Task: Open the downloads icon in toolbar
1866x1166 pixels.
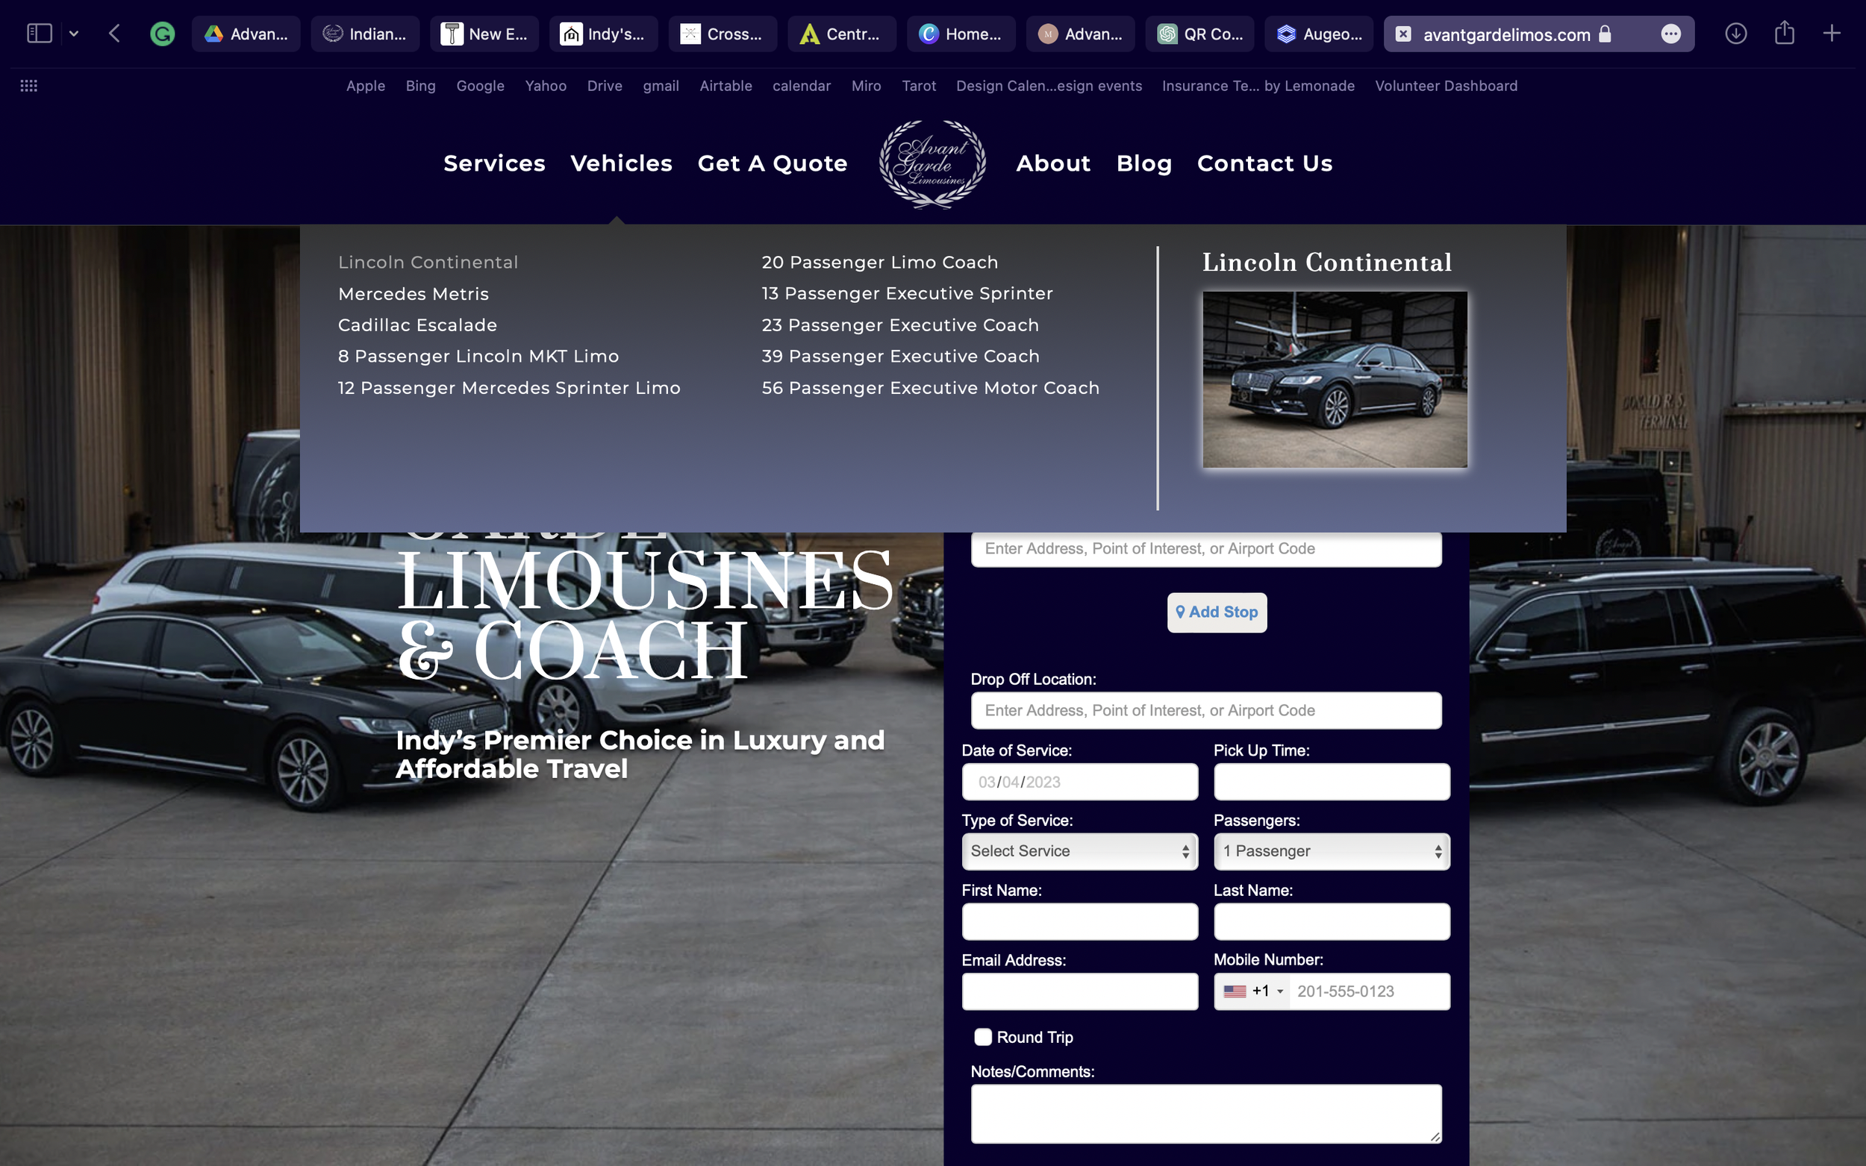Action: coord(1735,33)
